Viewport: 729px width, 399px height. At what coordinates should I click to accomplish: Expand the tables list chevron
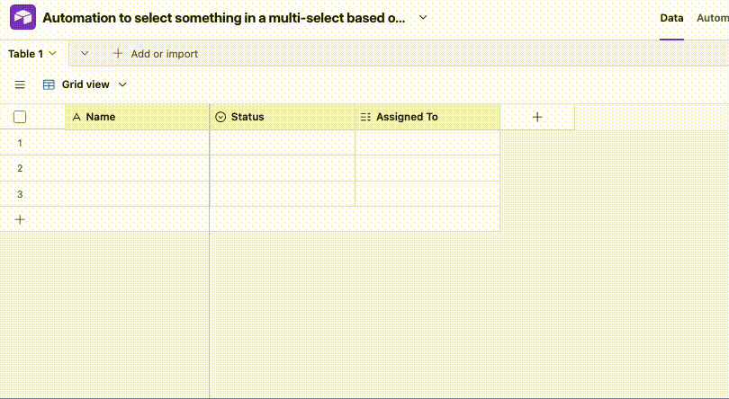[85, 53]
